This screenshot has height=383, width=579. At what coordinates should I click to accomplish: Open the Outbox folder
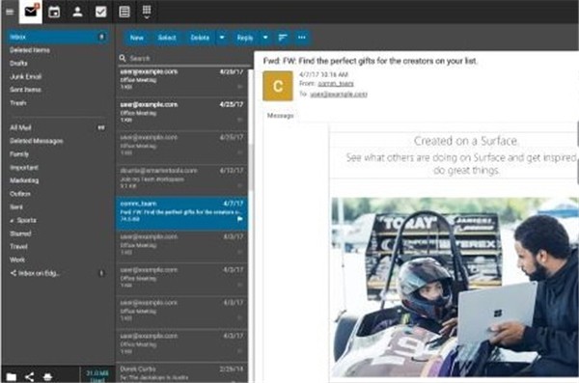click(x=20, y=194)
